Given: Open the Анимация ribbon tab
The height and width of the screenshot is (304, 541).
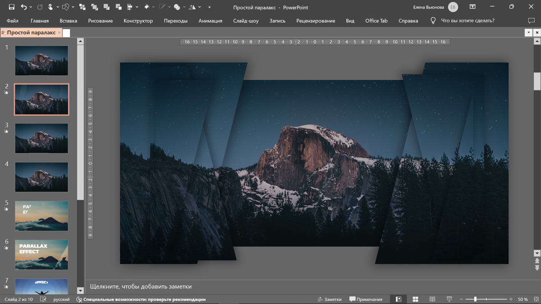Looking at the screenshot, I should click(x=210, y=21).
